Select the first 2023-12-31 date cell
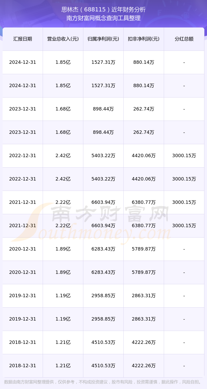This screenshot has height=389, width=207. tap(23, 109)
